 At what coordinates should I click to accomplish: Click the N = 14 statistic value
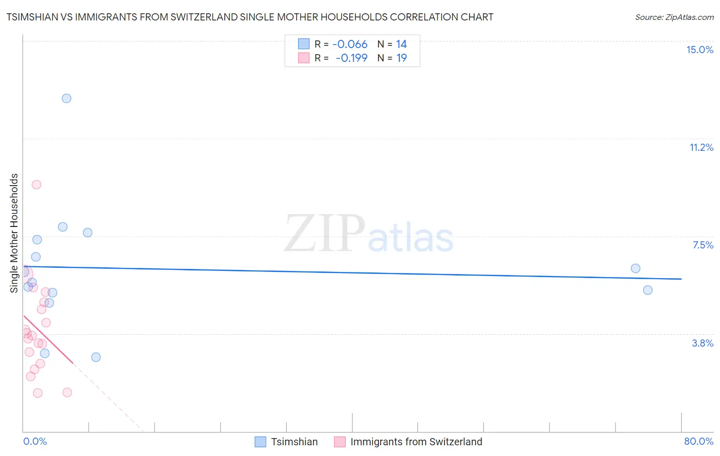pyautogui.click(x=392, y=44)
